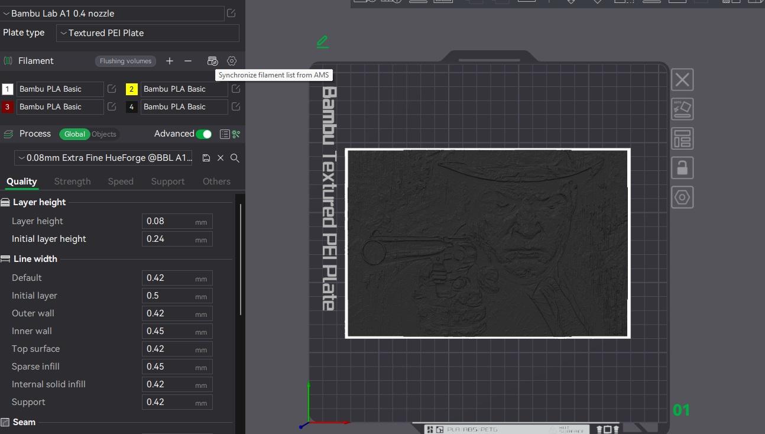
Task: Edit filament 3 preset
Action: point(112,106)
